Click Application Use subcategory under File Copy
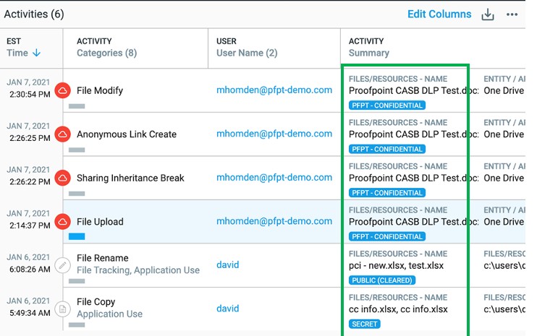 tap(109, 314)
